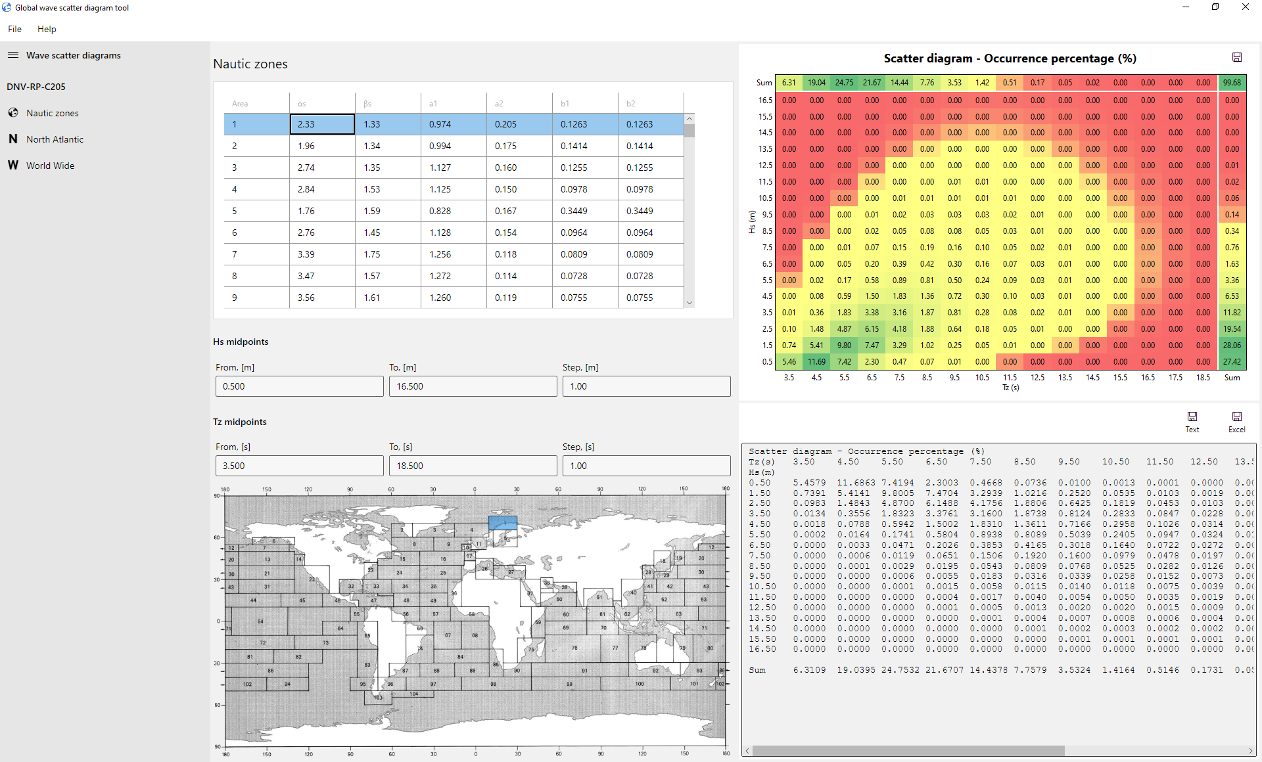Image resolution: width=1262 pixels, height=762 pixels.
Task: Save the scatter diagram image via disk icon
Action: coord(1236,58)
